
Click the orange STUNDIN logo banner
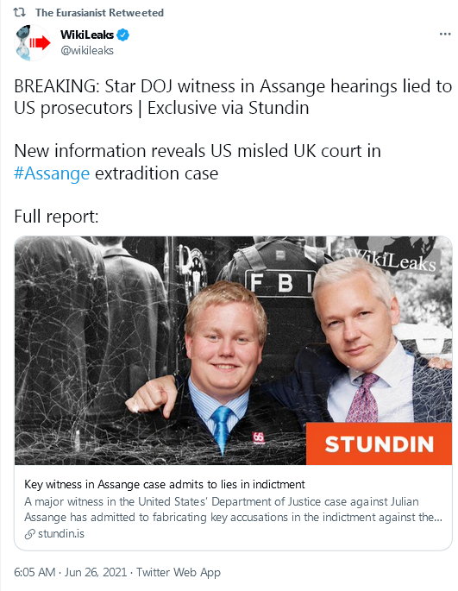coord(379,443)
